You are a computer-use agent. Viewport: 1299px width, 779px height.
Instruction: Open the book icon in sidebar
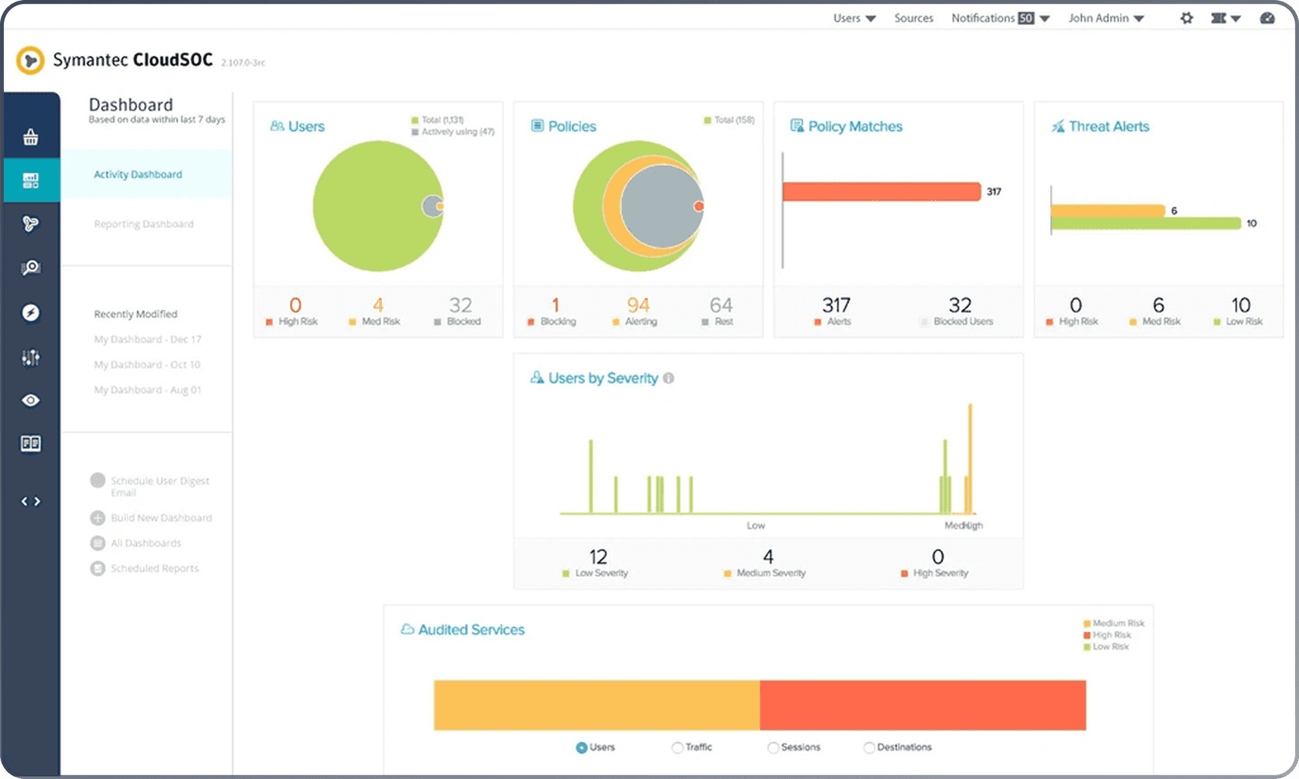(x=30, y=444)
